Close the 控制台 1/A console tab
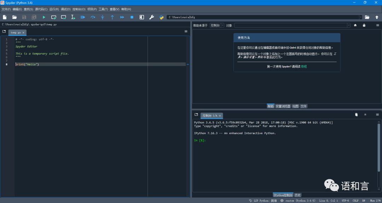Image resolution: width=382 pixels, height=203 pixels. (220, 116)
